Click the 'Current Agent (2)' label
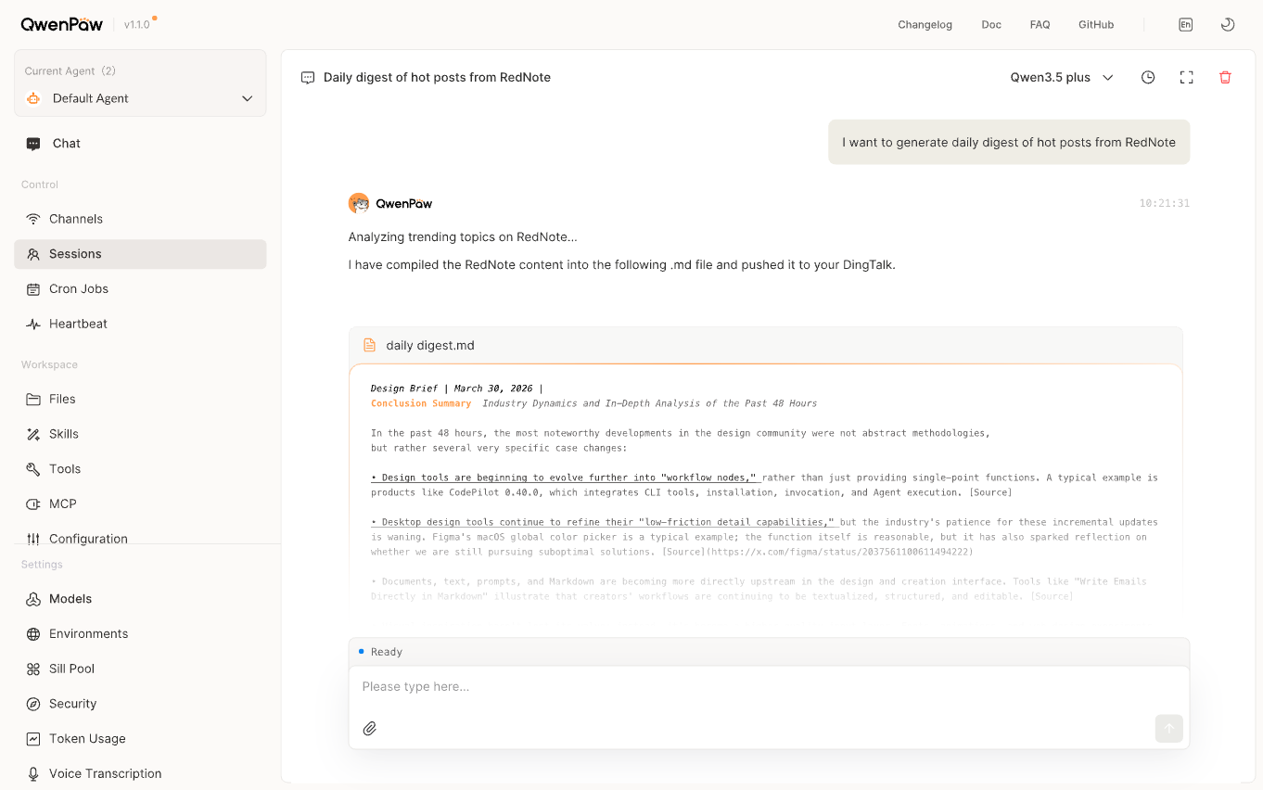Screen dimensions: 1263x790 (x=70, y=71)
